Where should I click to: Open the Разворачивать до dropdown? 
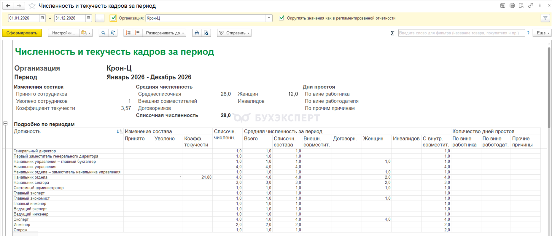pos(165,33)
